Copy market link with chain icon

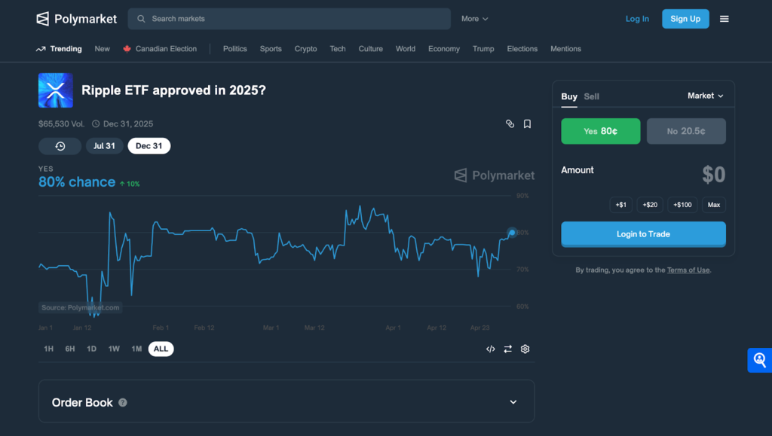(x=510, y=123)
